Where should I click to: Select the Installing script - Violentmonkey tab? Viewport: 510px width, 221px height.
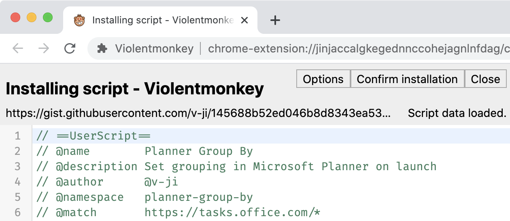click(x=160, y=20)
